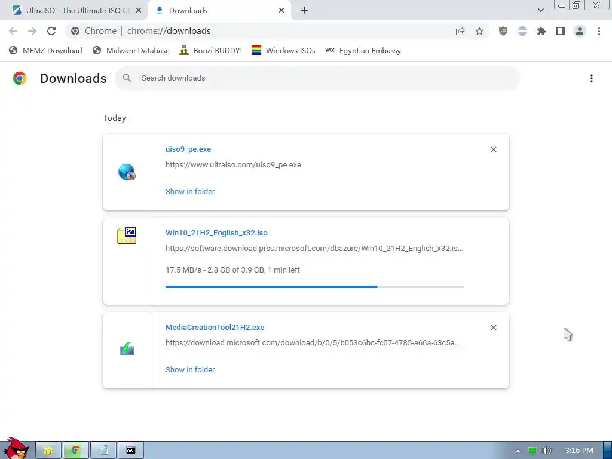Select the Downloads tab
The width and height of the screenshot is (612, 459).
click(219, 11)
